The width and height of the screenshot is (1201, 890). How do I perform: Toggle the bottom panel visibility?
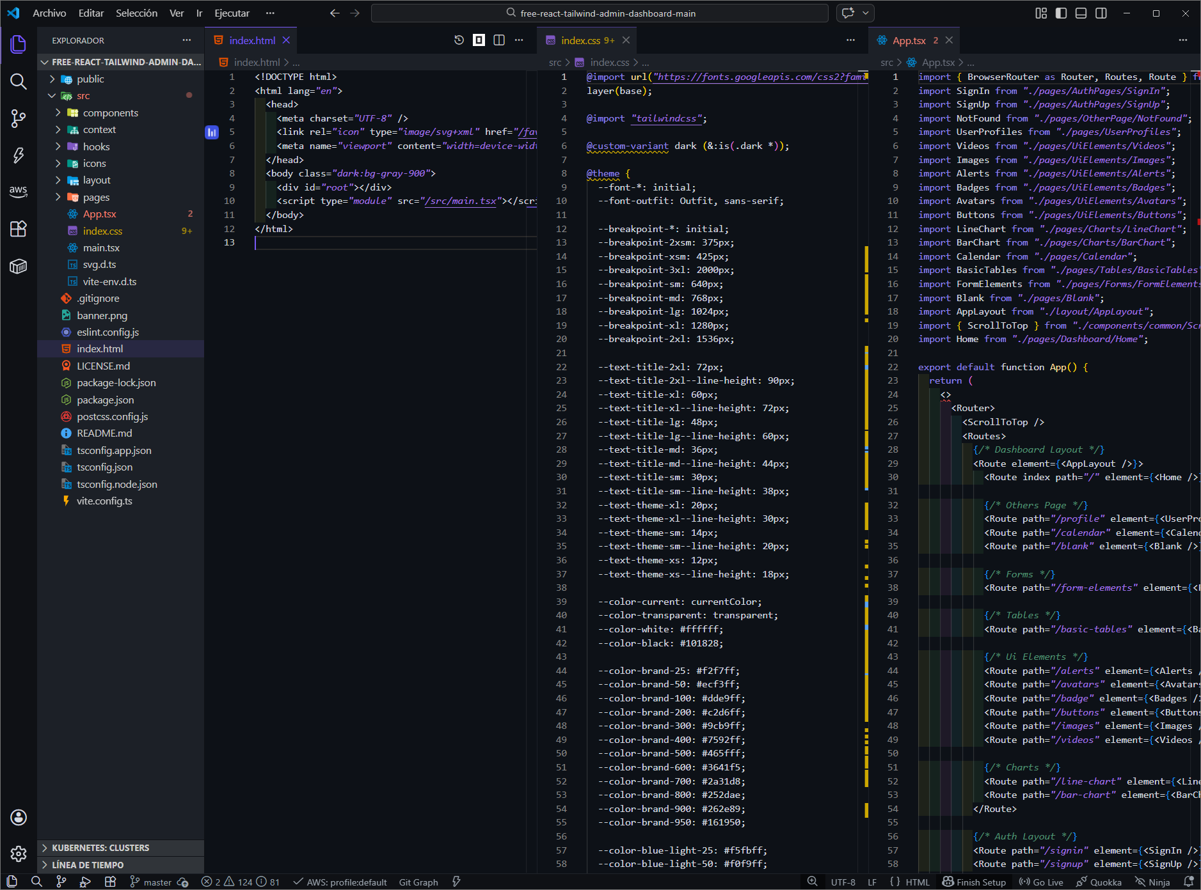tap(1081, 13)
